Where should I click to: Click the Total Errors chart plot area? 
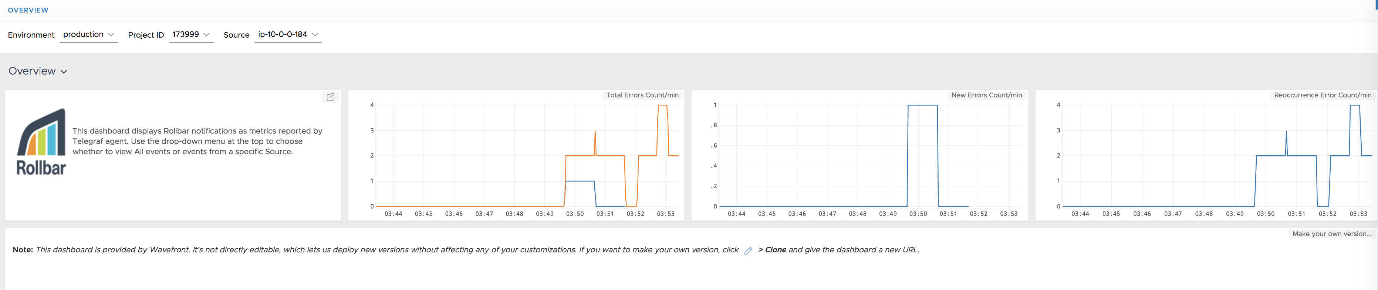(x=527, y=155)
